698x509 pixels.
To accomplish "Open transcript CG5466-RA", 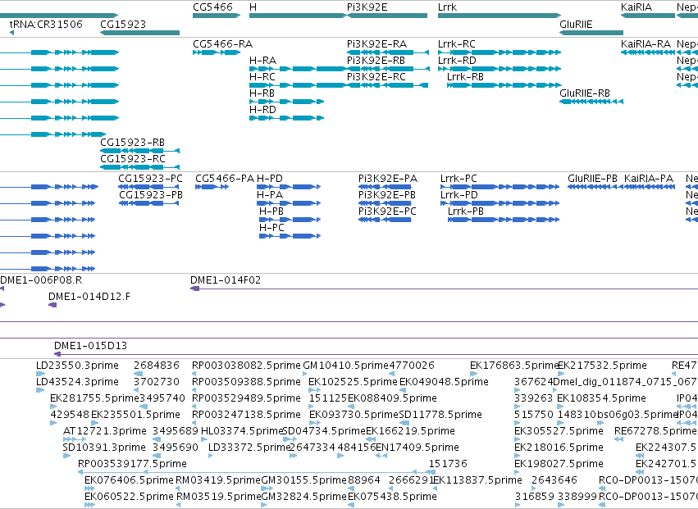I will [217, 52].
